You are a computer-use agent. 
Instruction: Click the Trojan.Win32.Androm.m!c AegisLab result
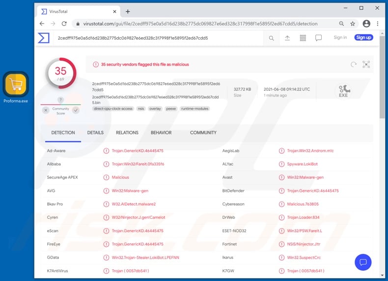pos(310,151)
